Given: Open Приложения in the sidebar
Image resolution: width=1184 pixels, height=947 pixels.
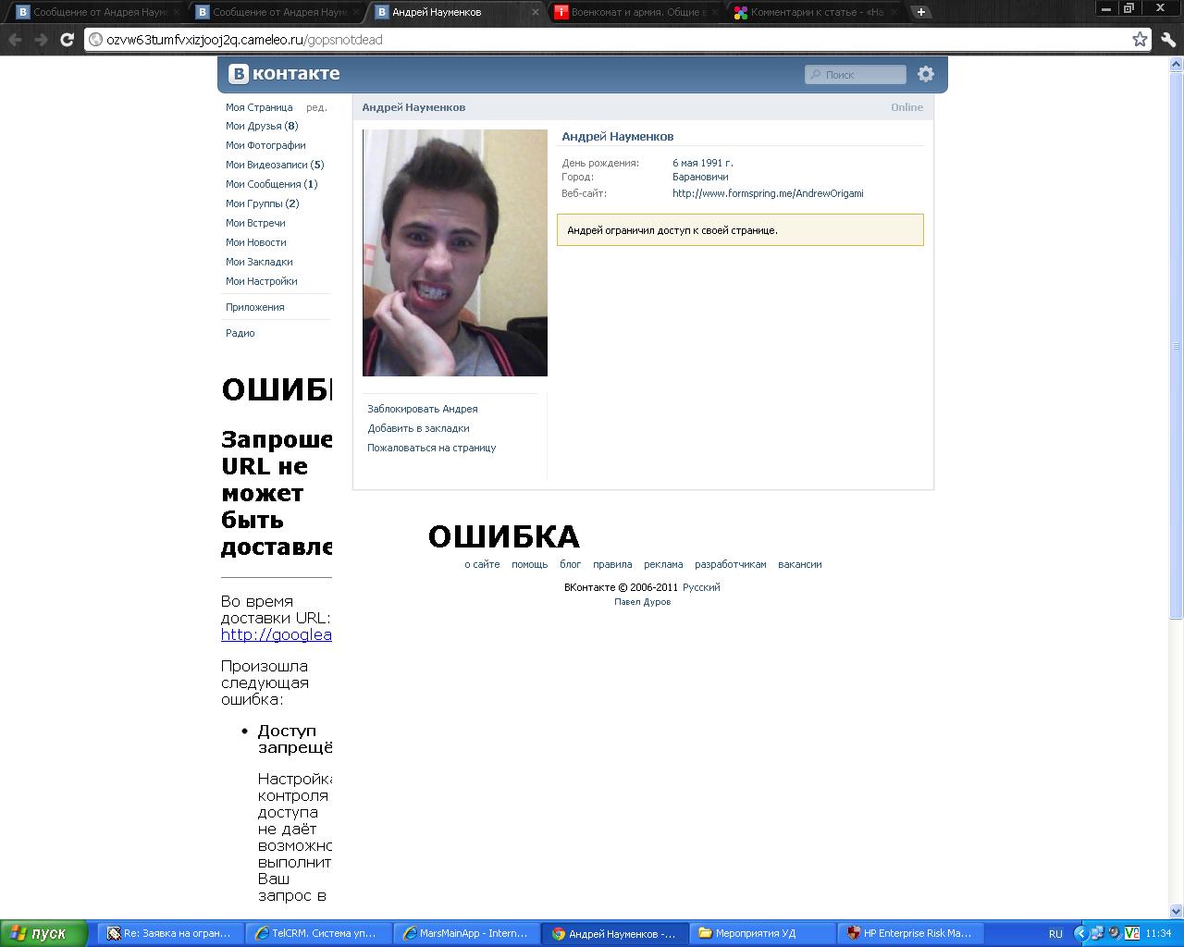Looking at the screenshot, I should (255, 307).
